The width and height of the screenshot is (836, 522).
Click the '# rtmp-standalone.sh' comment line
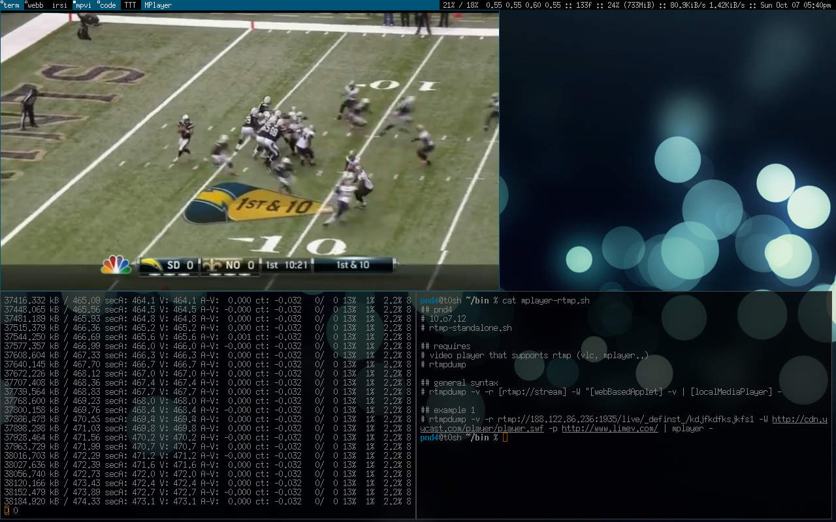pos(466,328)
